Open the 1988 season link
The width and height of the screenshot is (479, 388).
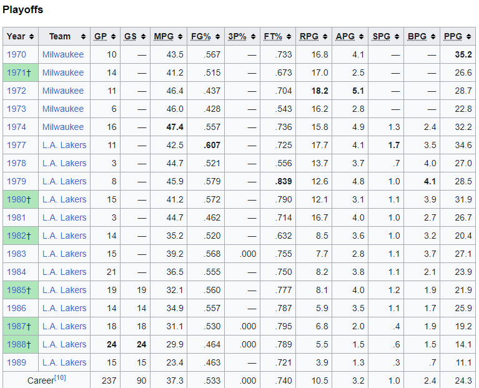tap(16, 344)
